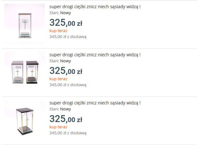Viewport: 197px width, 145px height.
Task: Open the thumbnail of the single black-topped lantern
Action: (25, 120)
